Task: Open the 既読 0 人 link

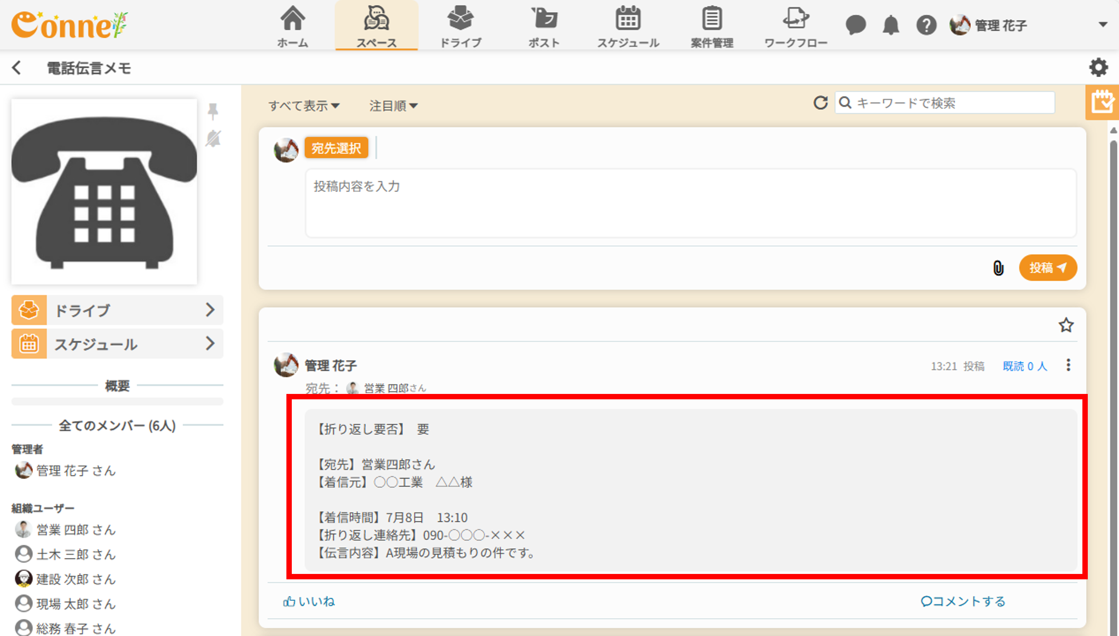Action: point(1025,366)
